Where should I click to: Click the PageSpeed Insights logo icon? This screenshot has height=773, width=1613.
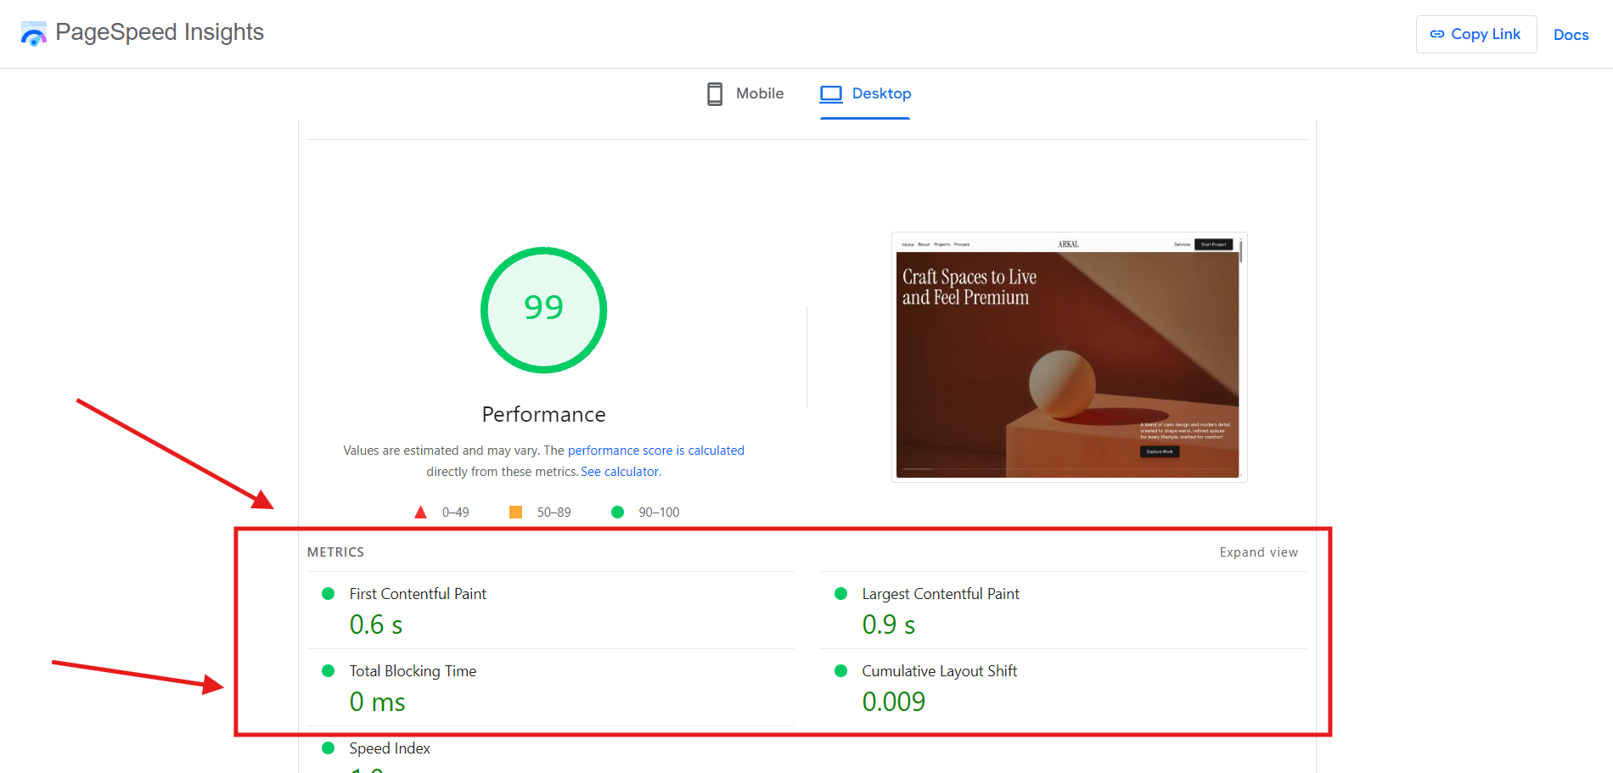(x=33, y=34)
